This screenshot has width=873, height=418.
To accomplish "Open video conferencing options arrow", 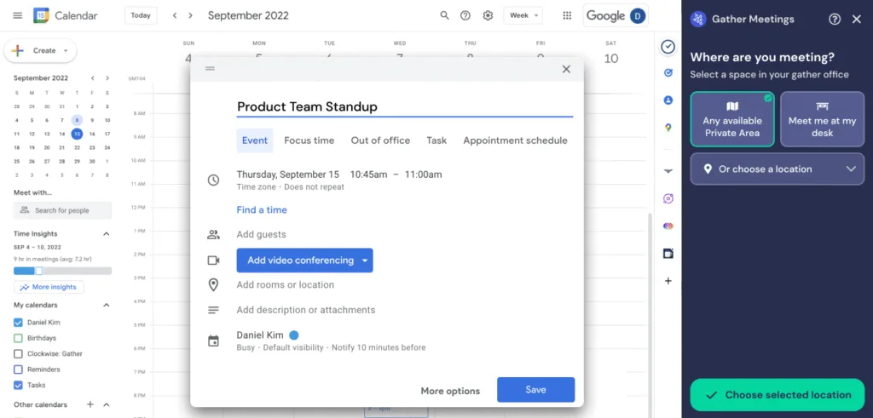I will [x=365, y=261].
